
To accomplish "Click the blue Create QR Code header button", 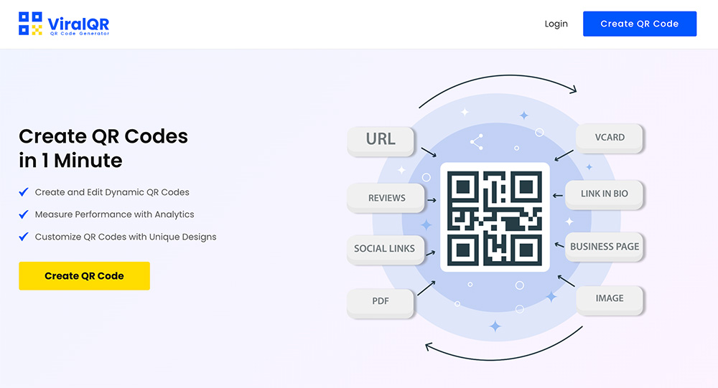I will 640,24.
